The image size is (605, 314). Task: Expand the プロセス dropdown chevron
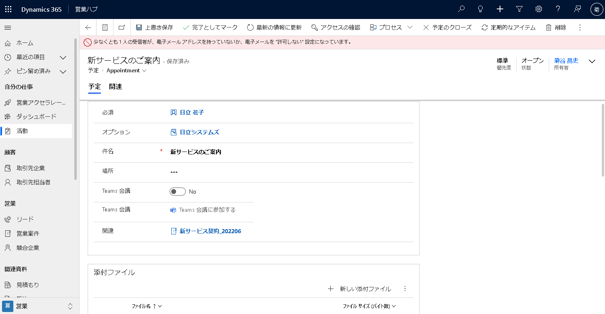[410, 27]
